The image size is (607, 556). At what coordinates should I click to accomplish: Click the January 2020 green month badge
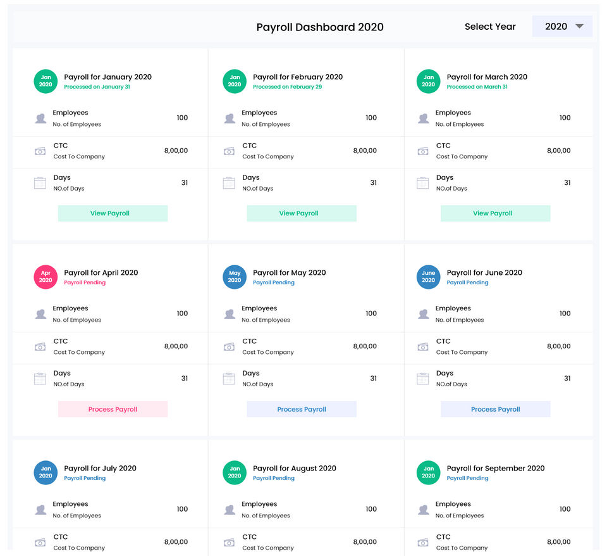[46, 81]
